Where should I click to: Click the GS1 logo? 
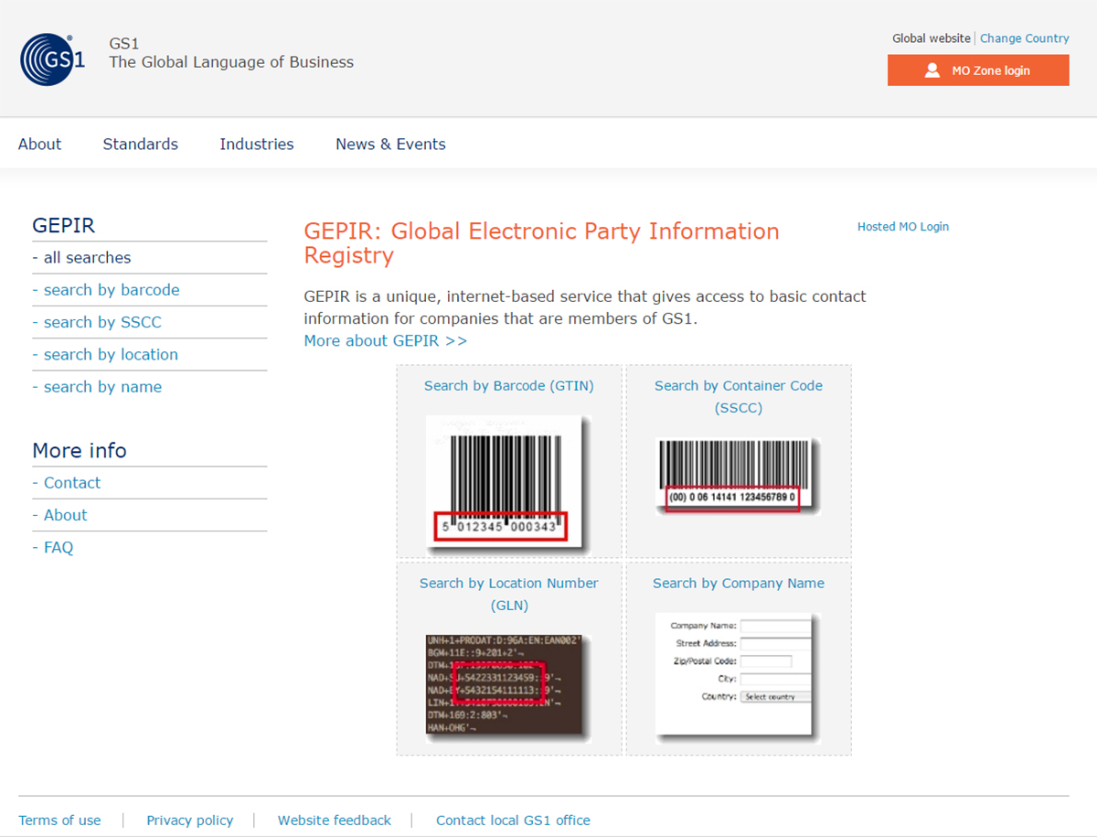(x=53, y=59)
